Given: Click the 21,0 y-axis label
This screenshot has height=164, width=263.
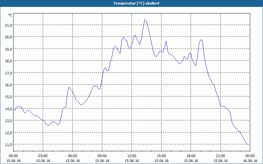Looking at the screenshot, I should pos(9,25).
